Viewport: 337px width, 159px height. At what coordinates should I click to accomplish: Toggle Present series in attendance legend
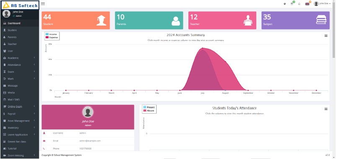[x=149, y=107]
